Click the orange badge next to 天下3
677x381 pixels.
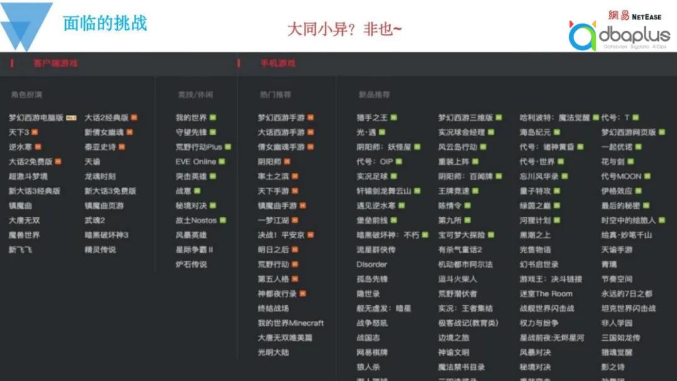pos(34,132)
